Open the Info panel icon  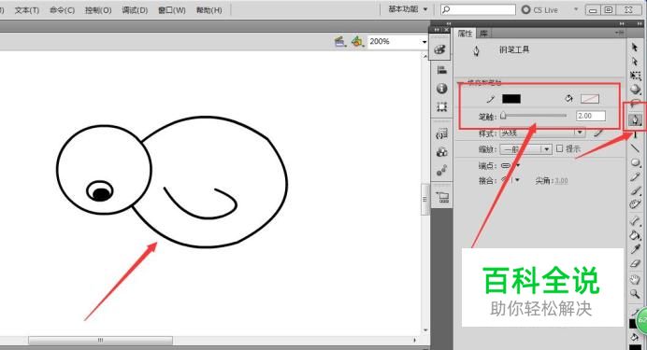(441, 88)
